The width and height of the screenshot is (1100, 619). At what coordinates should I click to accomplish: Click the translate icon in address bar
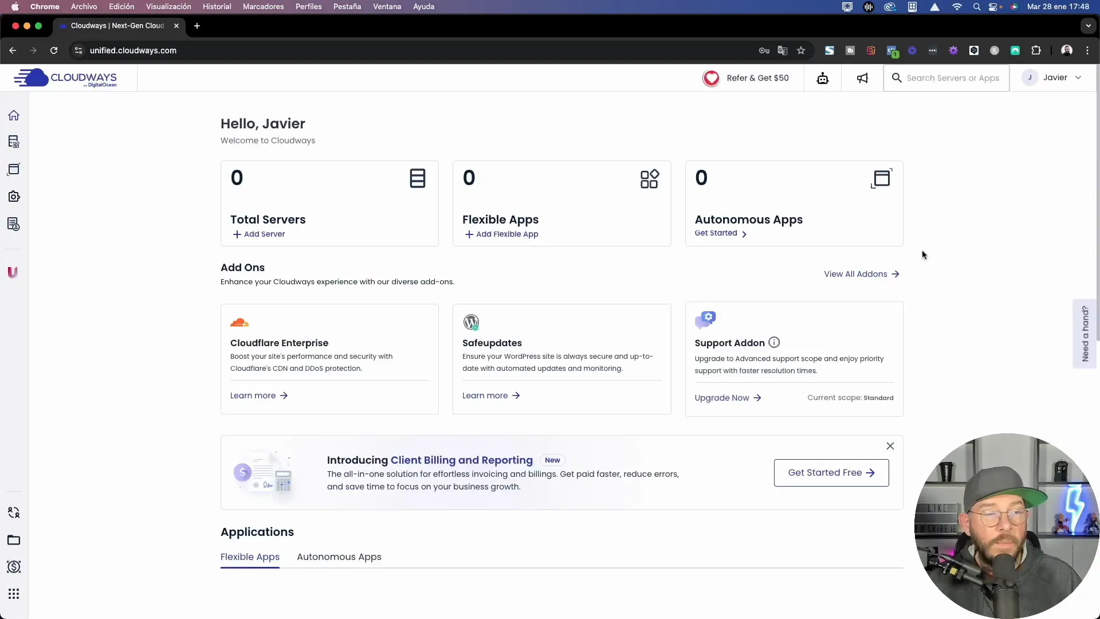click(783, 50)
